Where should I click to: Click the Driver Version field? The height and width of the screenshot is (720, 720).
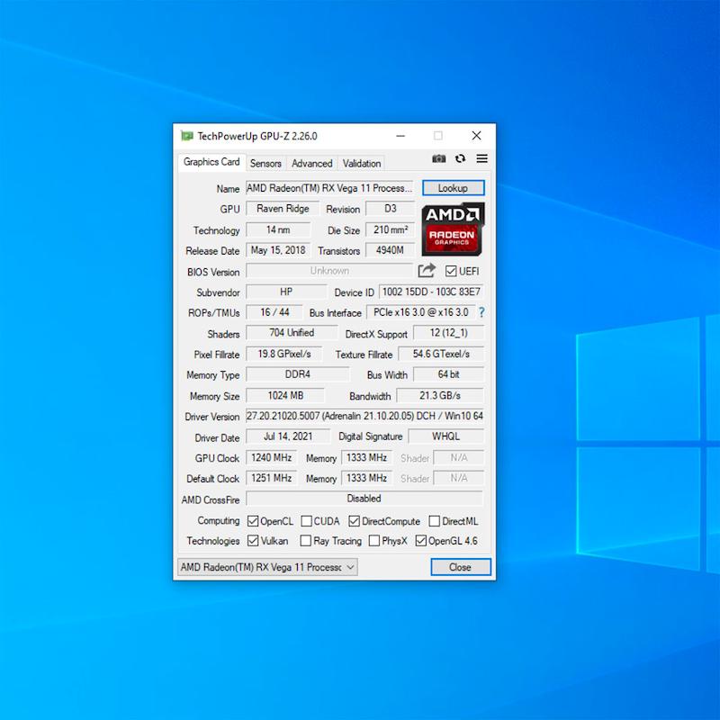click(364, 416)
